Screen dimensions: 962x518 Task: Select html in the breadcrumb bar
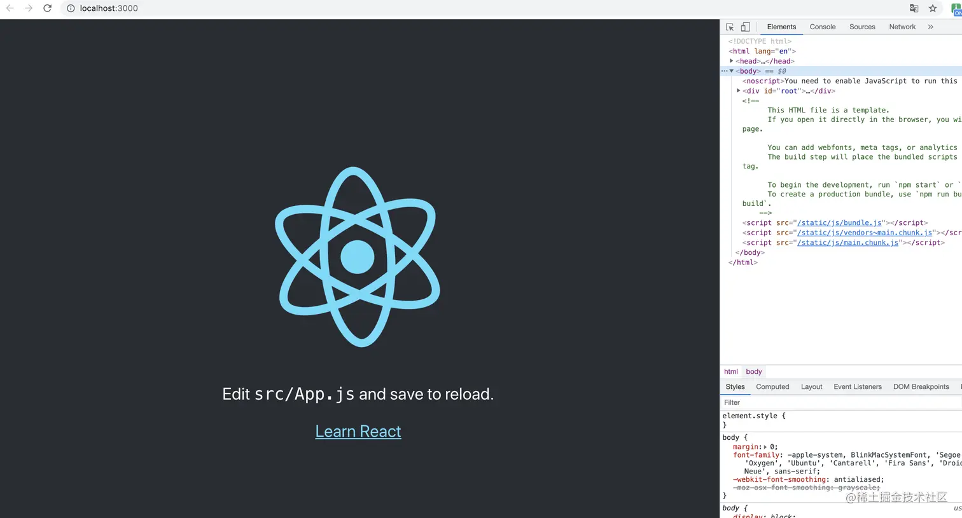tap(731, 372)
